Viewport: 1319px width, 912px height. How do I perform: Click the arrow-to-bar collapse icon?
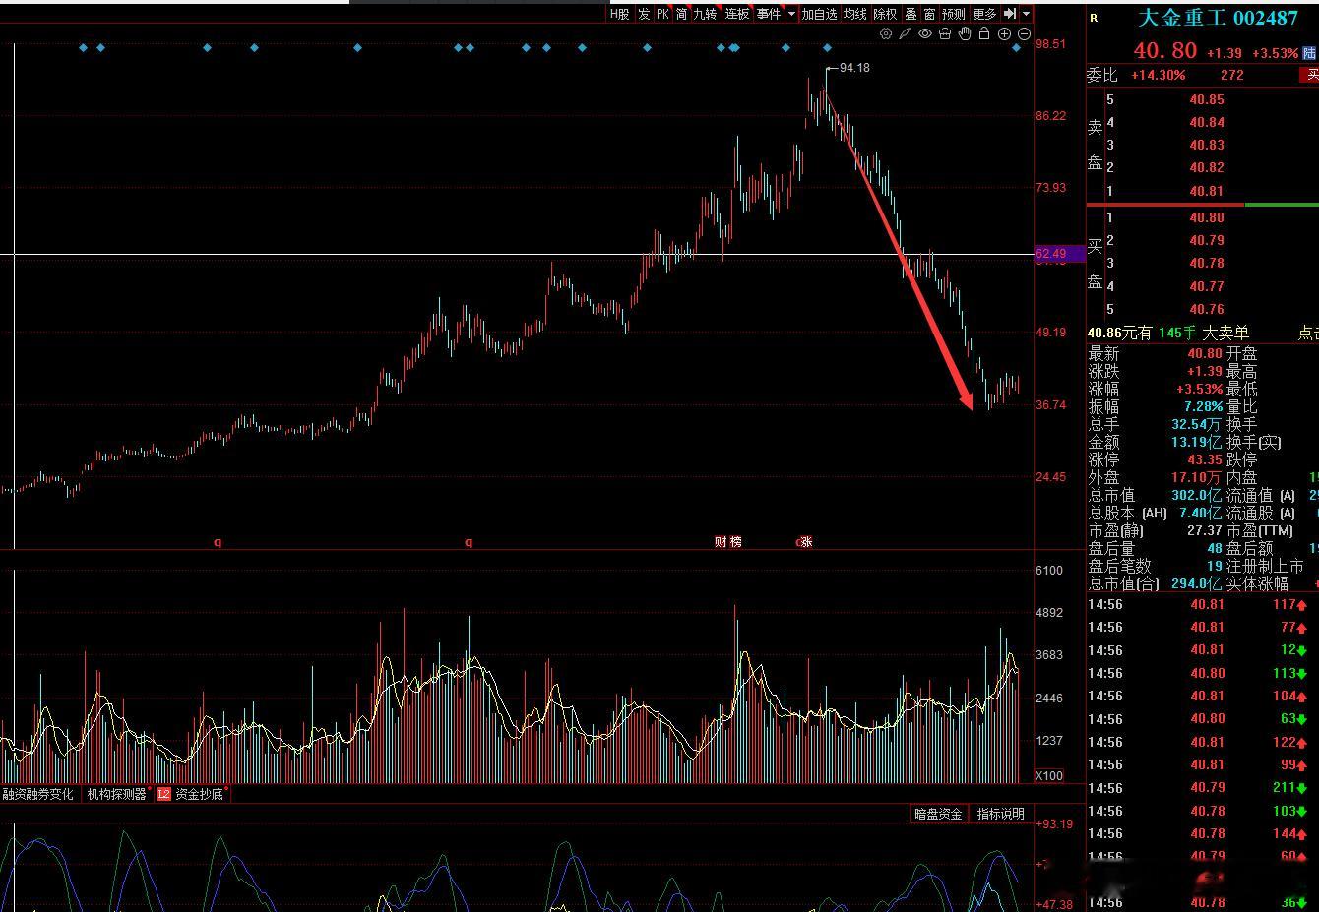[1010, 14]
